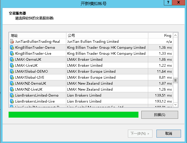This screenshot has height=143, width=187.
Task: Sort servers by the 公司 column header
Action: pos(107,35)
